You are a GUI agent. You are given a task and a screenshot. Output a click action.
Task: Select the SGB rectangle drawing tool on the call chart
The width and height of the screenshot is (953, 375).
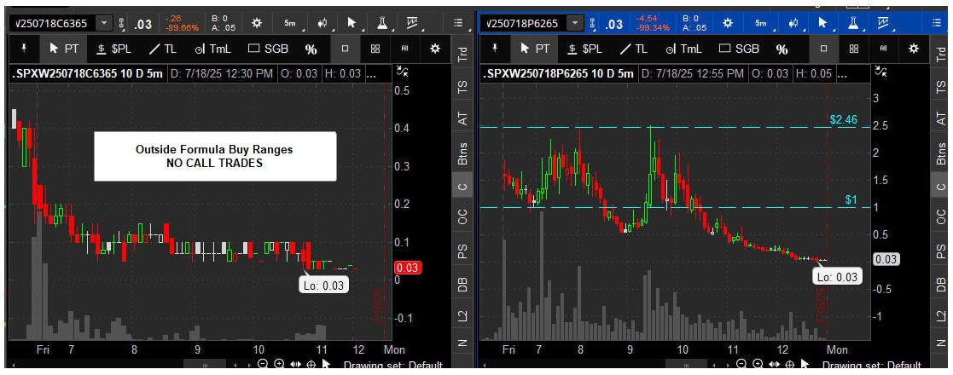click(268, 49)
